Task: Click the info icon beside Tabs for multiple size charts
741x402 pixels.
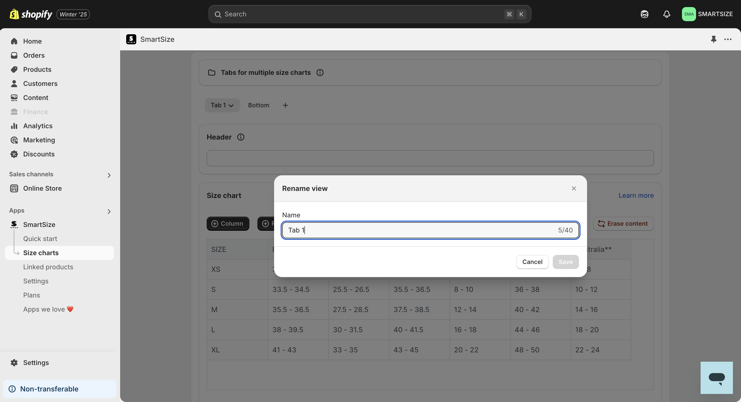Action: coord(320,73)
